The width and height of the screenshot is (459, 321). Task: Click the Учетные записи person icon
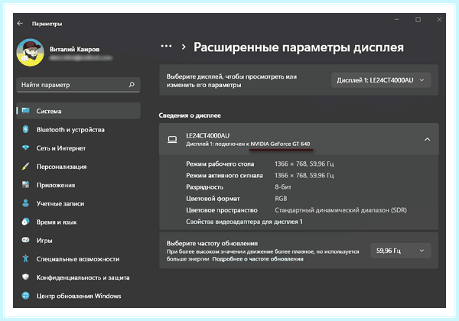click(26, 203)
